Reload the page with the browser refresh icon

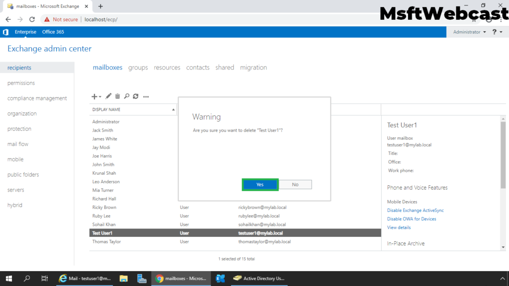point(32,19)
